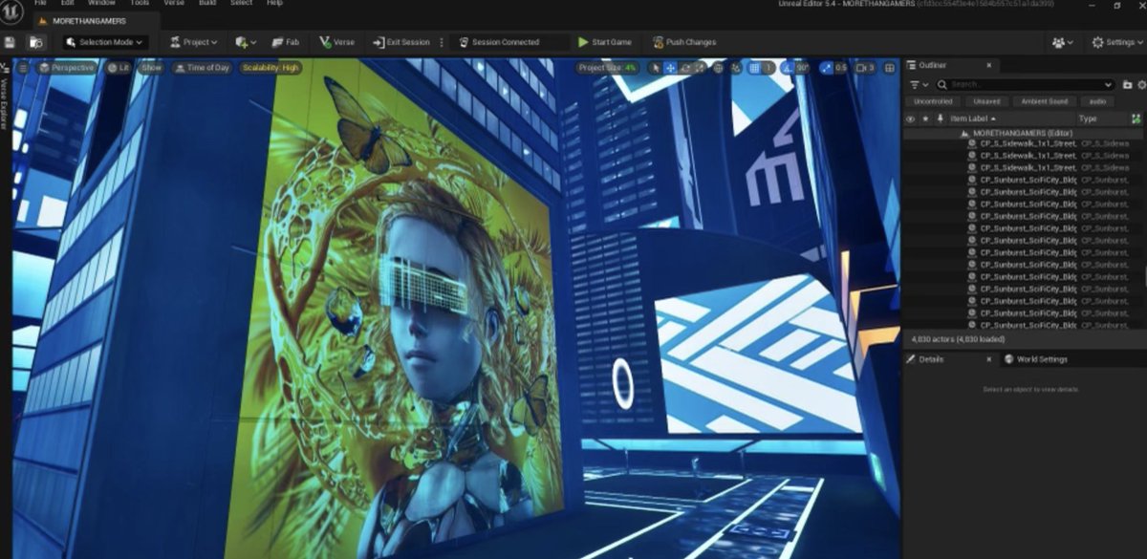Start Game with the green play button

click(605, 42)
